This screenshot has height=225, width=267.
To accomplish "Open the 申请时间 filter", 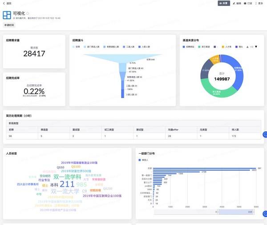I will (9, 25).
